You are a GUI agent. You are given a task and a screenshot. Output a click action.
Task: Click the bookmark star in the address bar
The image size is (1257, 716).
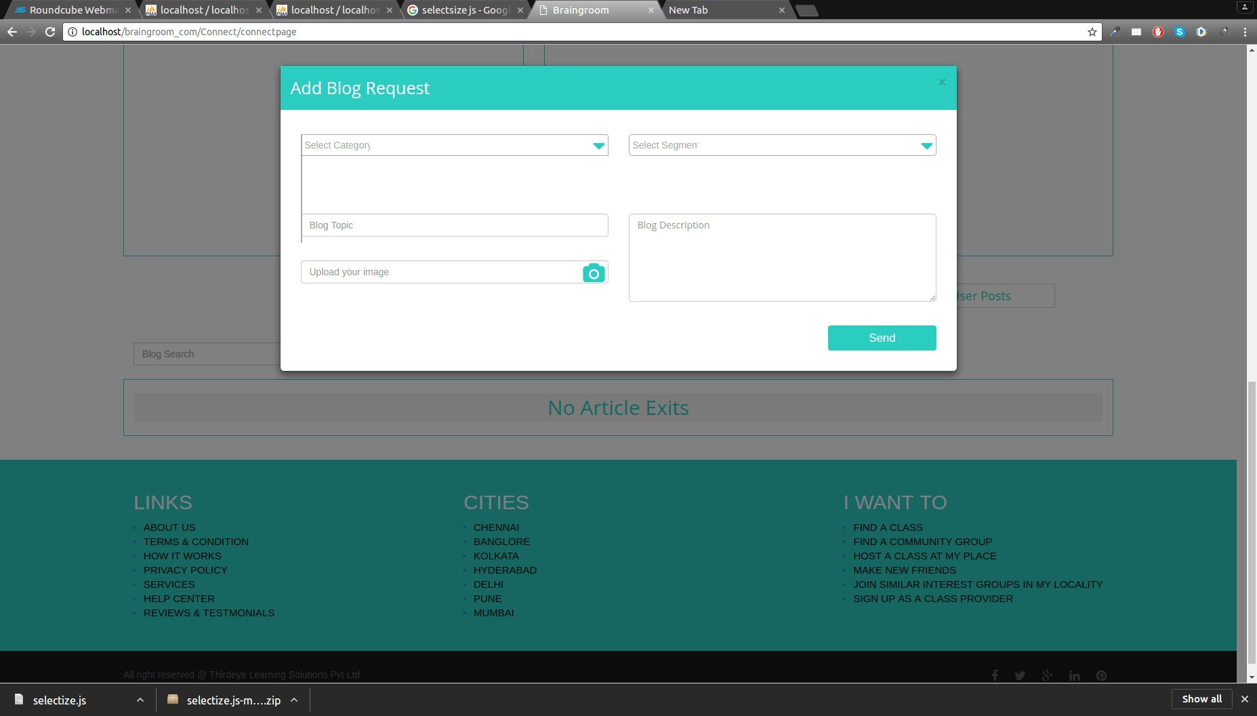click(x=1091, y=31)
